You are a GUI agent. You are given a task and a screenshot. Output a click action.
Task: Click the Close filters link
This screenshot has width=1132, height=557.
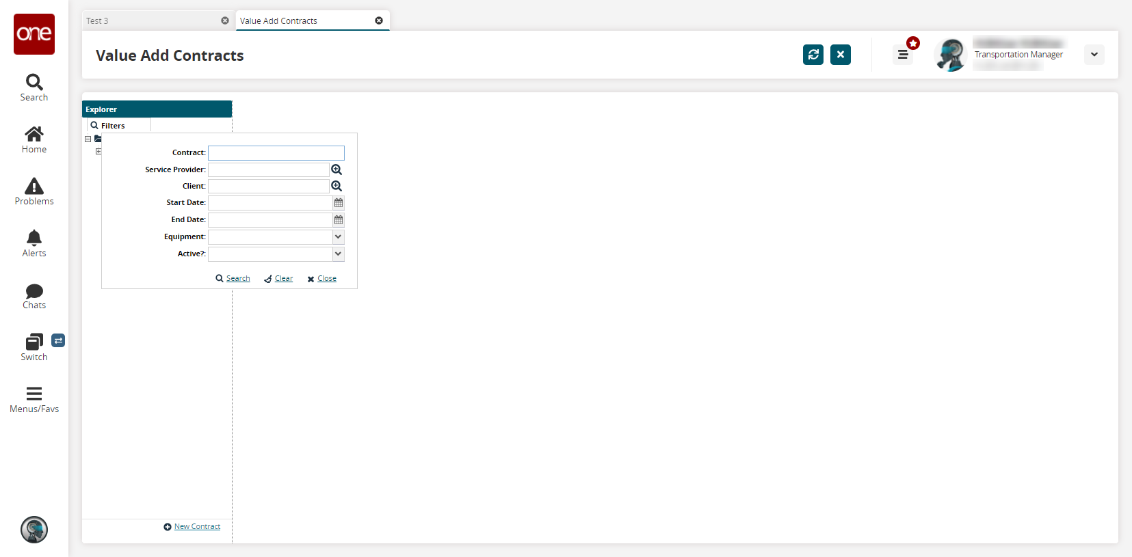[x=327, y=278]
